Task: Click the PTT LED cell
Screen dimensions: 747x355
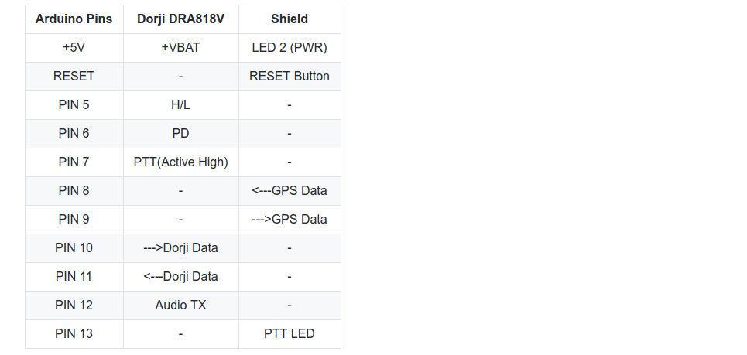Action: coord(290,333)
